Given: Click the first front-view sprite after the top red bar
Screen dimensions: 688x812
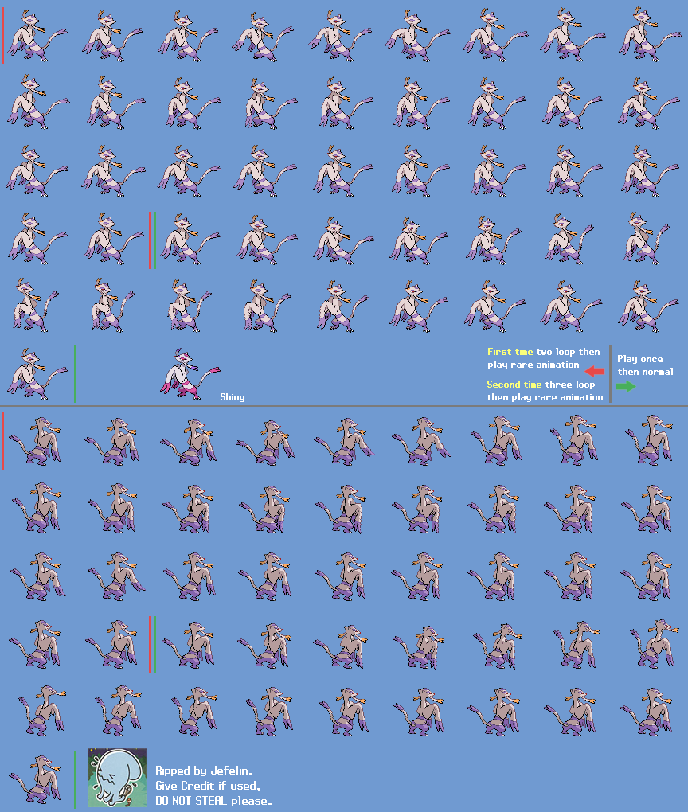Looking at the screenshot, I should click(x=36, y=36).
